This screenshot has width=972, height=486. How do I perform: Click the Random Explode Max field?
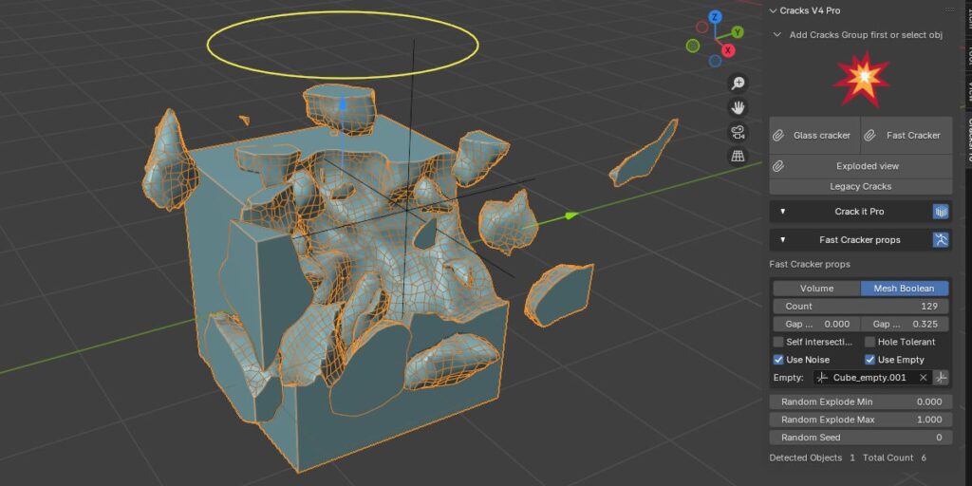coord(861,420)
